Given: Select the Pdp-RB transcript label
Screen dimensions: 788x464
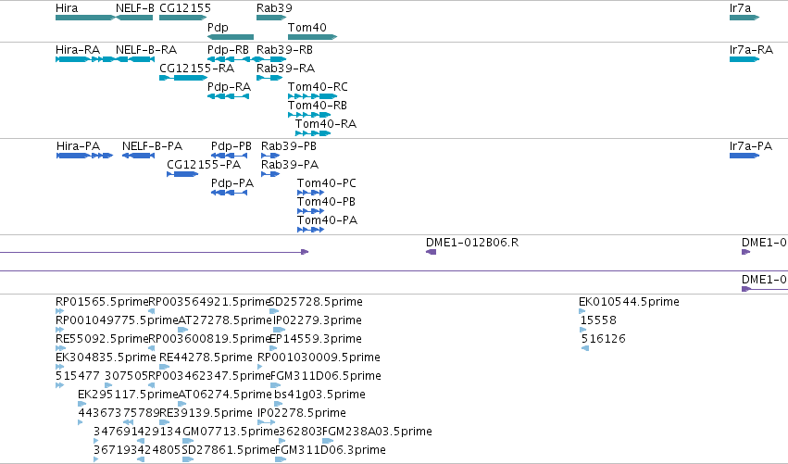Looking at the screenshot, I should [x=228, y=50].
